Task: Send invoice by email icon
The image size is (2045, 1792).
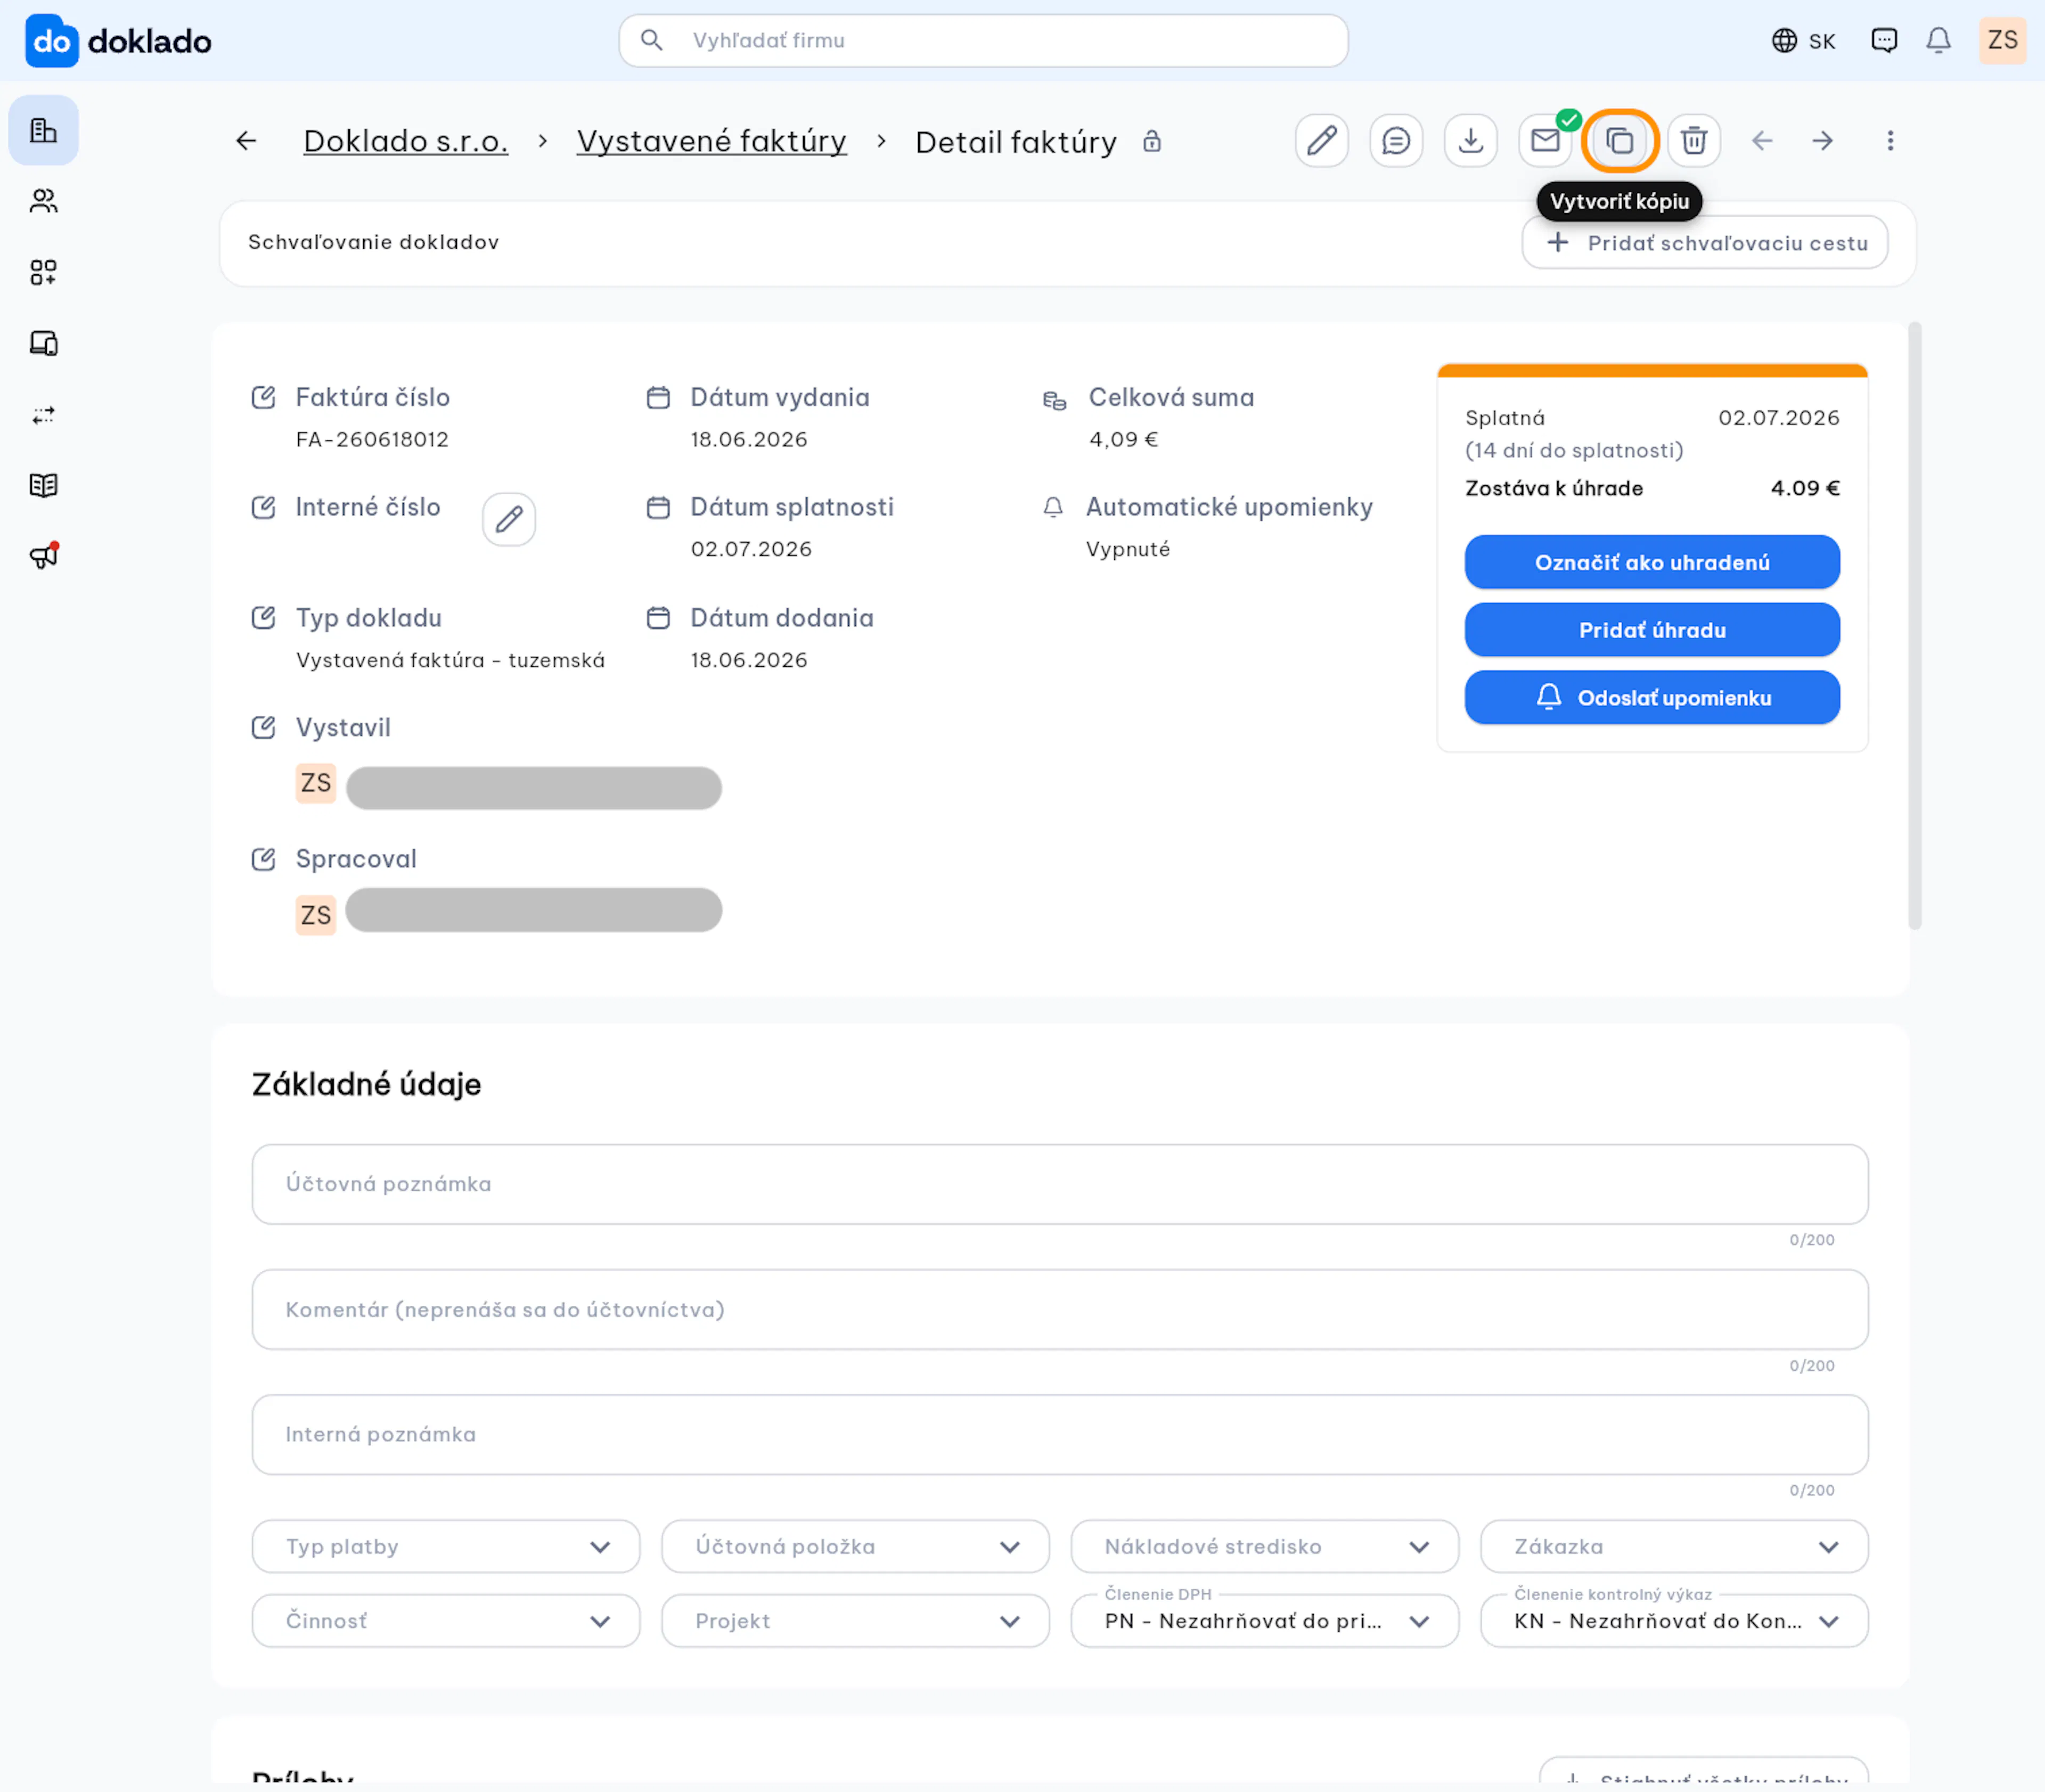Action: tap(1545, 140)
